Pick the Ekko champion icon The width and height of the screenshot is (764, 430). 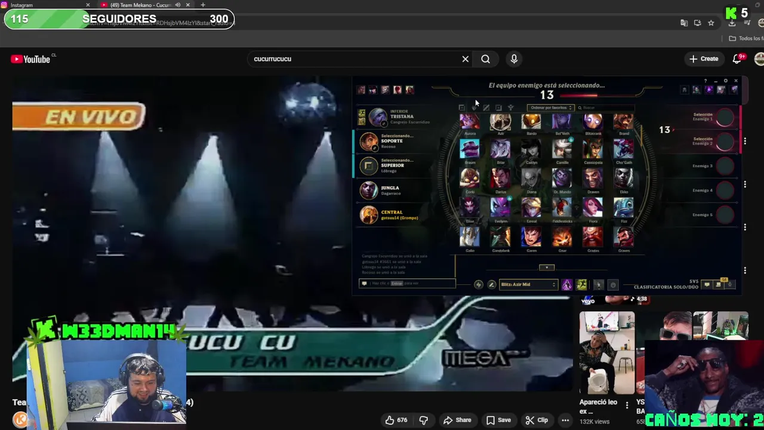624,178
